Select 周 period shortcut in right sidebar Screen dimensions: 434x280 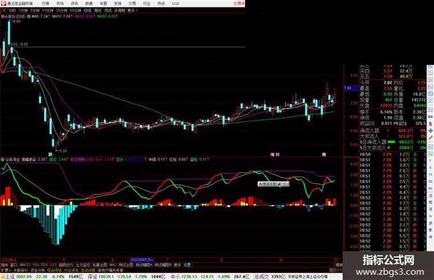(x=430, y=202)
